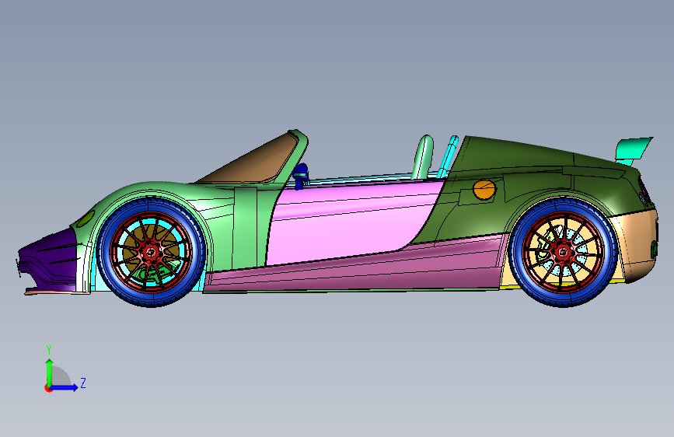Pick the magenta side skirt panel
The width and height of the screenshot is (674, 437).
pos(357,269)
